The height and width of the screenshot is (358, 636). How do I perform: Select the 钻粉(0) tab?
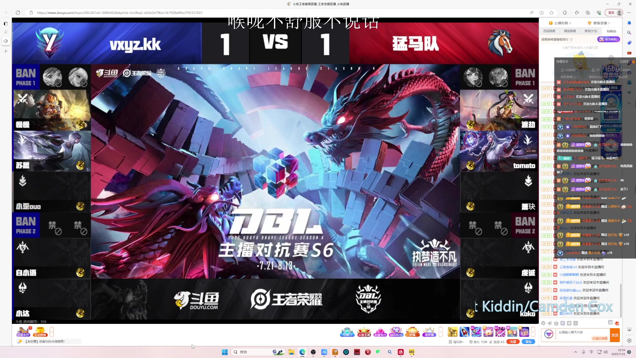pos(611,31)
